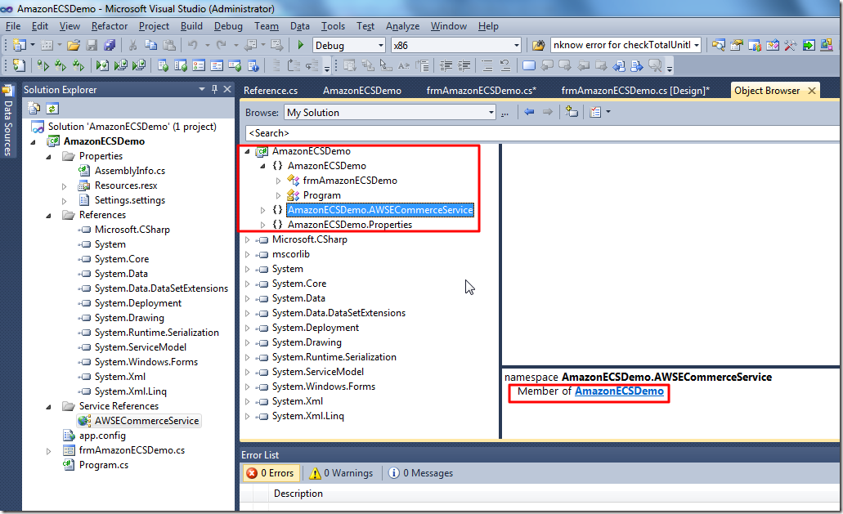Click the Object Browser tab close button

click(x=812, y=91)
